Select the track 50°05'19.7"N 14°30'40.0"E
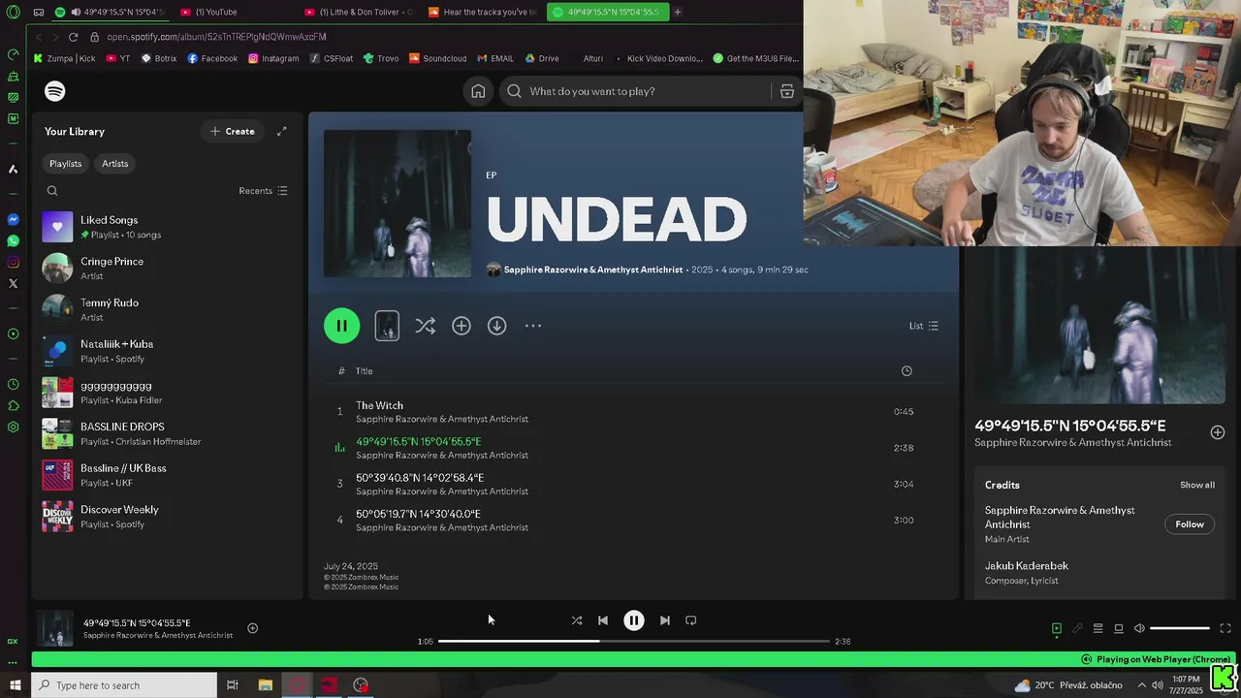Image resolution: width=1241 pixels, height=698 pixels. coord(633,521)
